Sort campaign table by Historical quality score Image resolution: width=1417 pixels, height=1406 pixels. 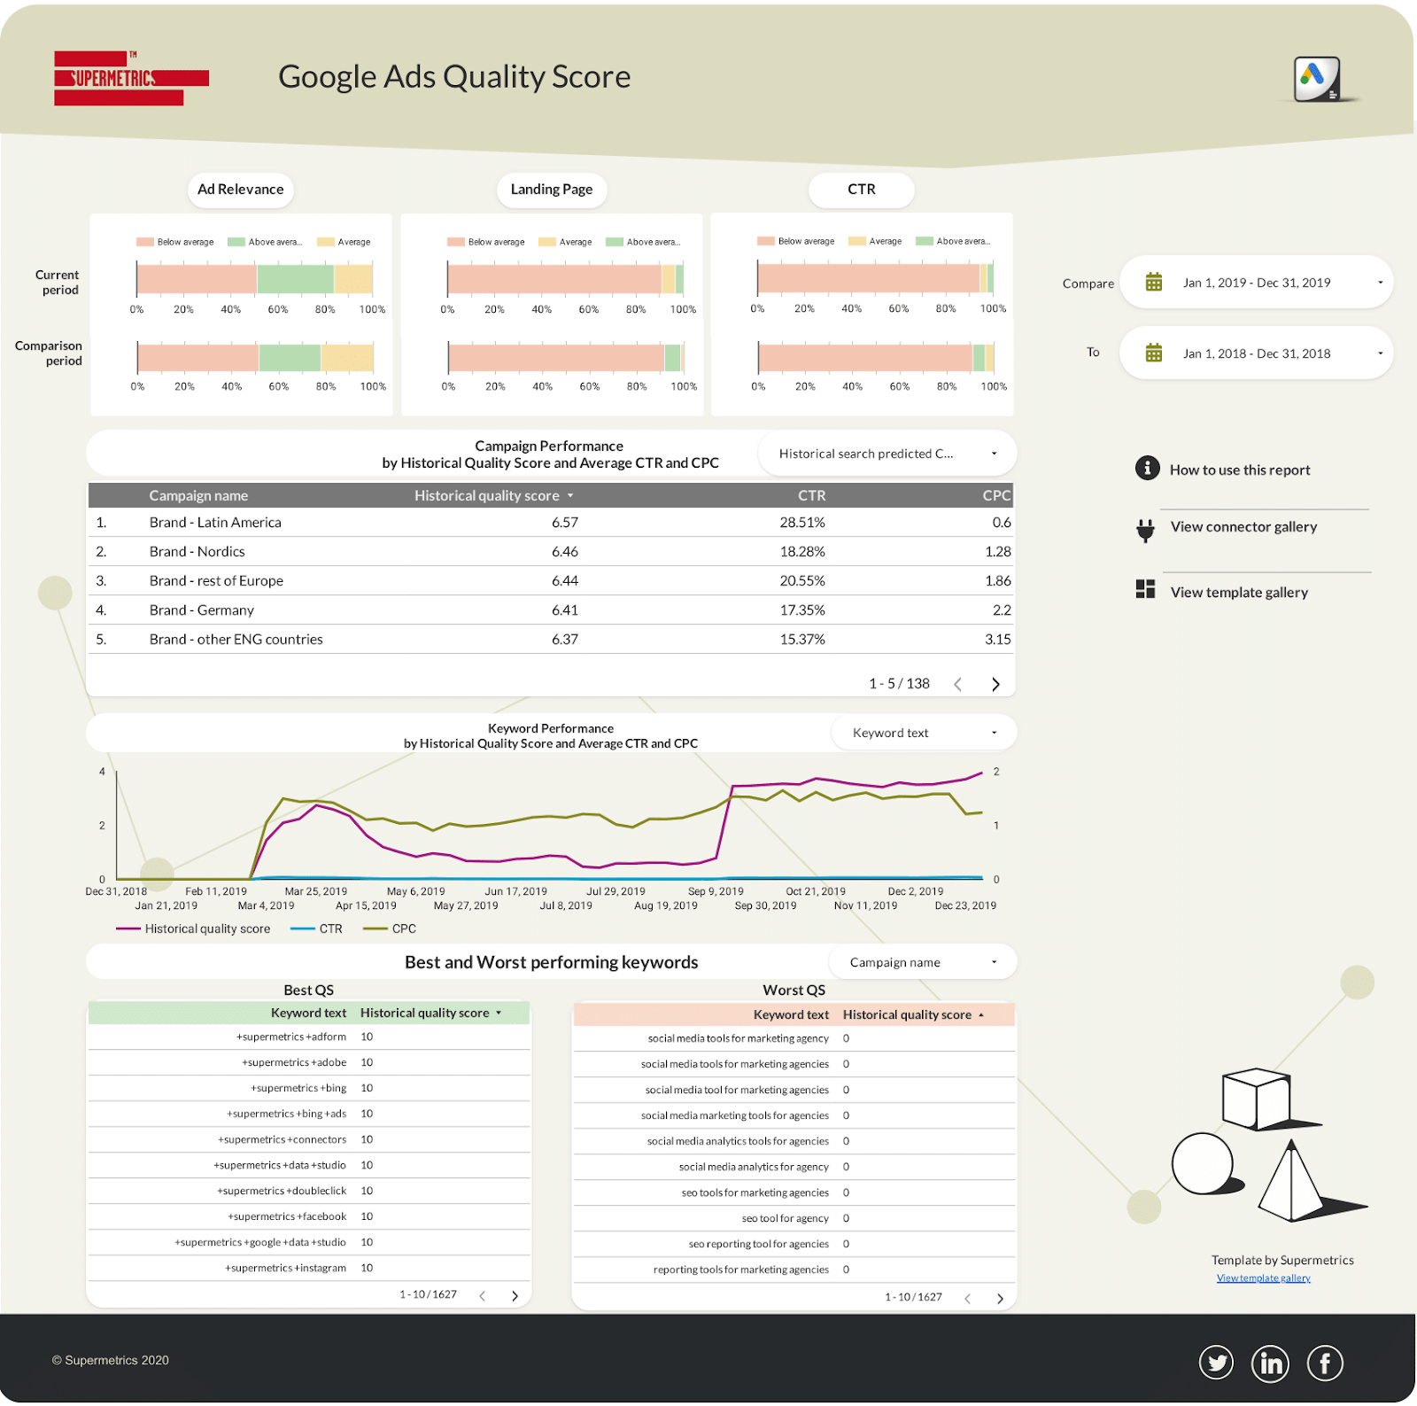point(493,495)
